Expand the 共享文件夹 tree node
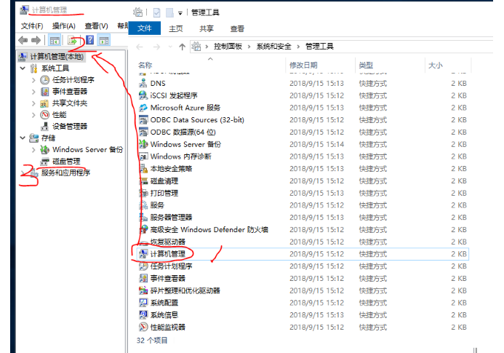The height and width of the screenshot is (353, 504). tap(33, 103)
